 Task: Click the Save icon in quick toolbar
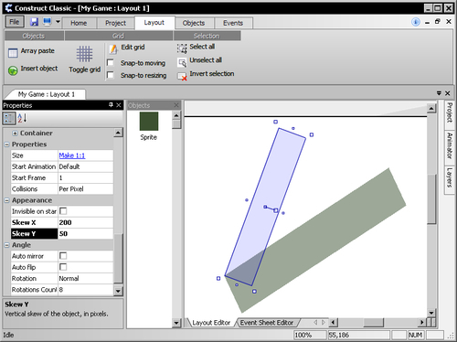[34, 22]
